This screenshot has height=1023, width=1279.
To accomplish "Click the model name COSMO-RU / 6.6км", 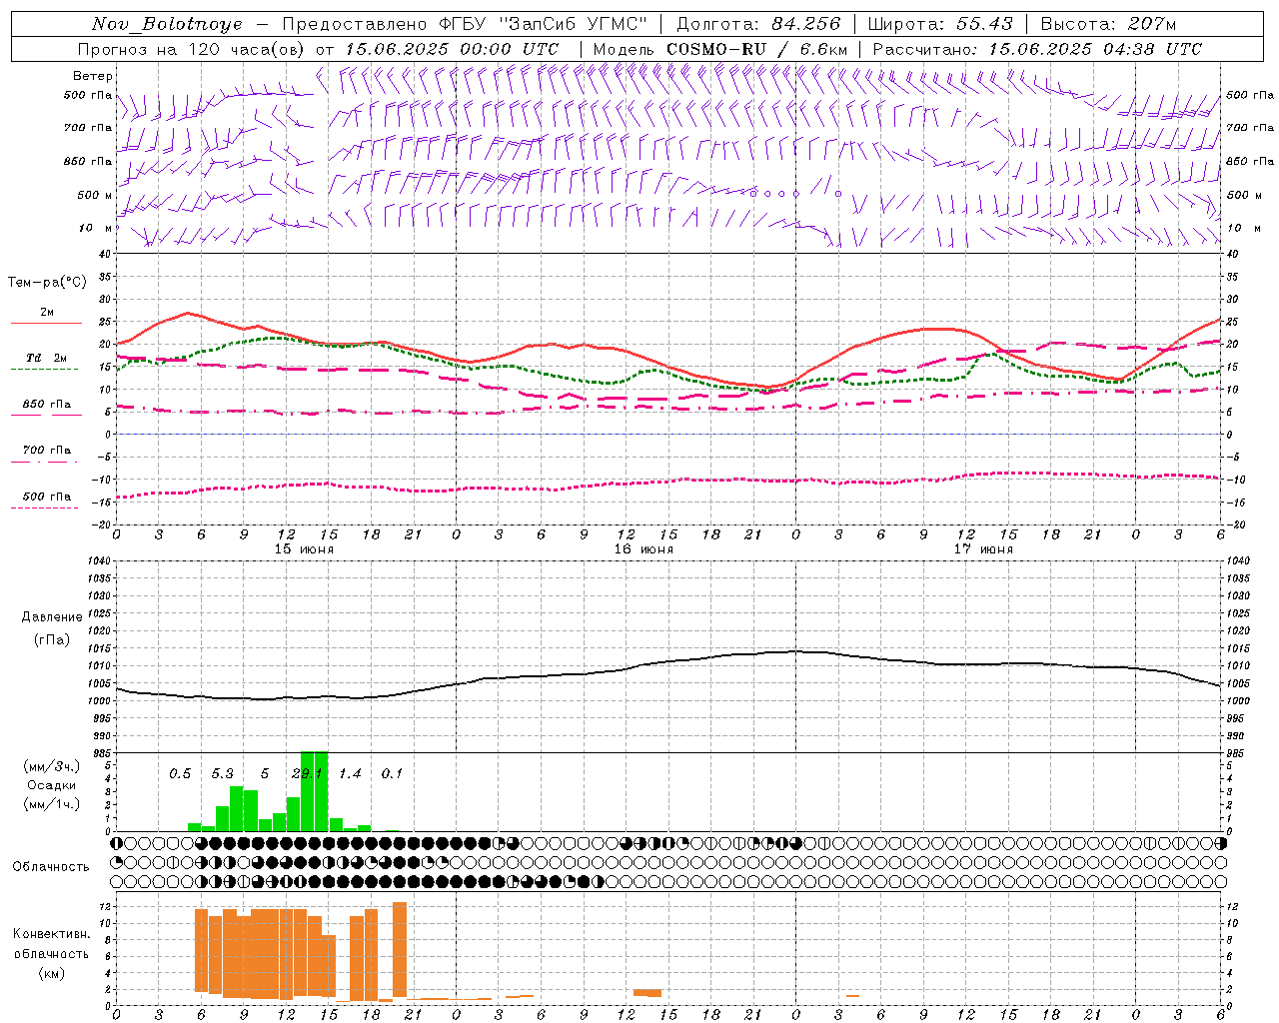I will tap(756, 49).
